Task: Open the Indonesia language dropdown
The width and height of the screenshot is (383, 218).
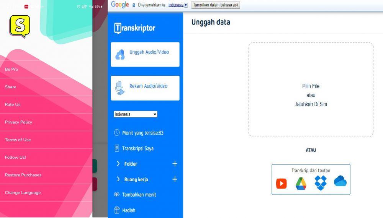Action: tap(136, 114)
